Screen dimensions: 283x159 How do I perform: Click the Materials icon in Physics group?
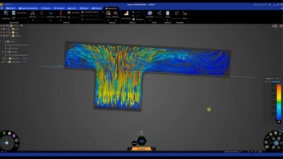[33, 14]
